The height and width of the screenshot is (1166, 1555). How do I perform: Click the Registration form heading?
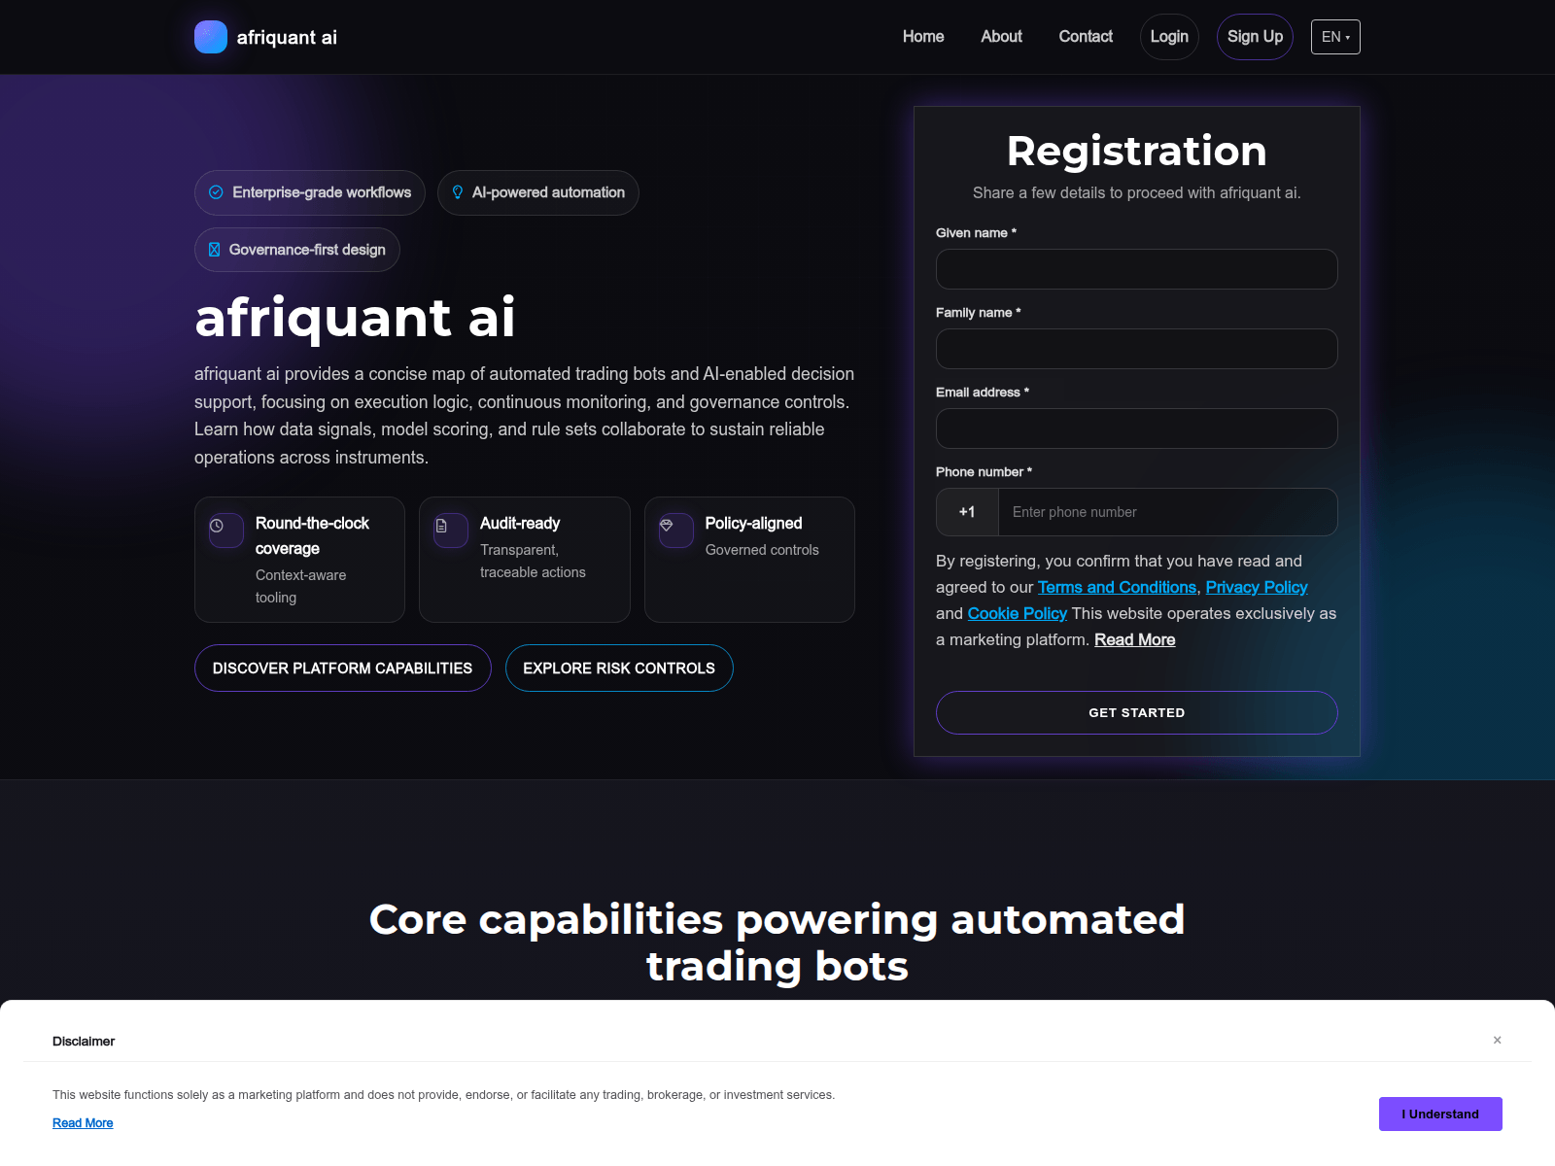point(1137,152)
